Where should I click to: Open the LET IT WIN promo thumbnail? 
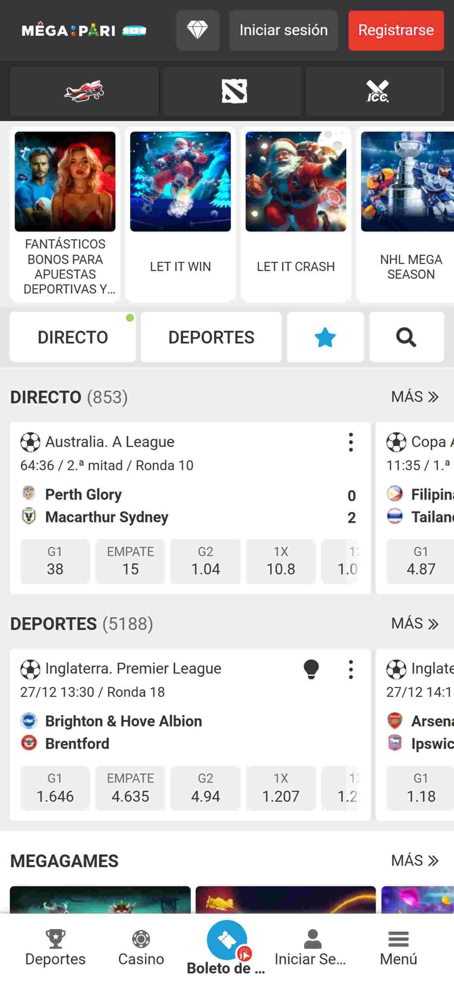180,182
